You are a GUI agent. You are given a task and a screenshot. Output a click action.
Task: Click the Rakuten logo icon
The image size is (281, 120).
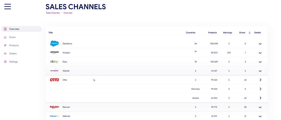54,107
